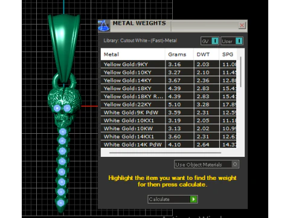
Task: Click the Calculate button
Action: pyautogui.click(x=173, y=199)
